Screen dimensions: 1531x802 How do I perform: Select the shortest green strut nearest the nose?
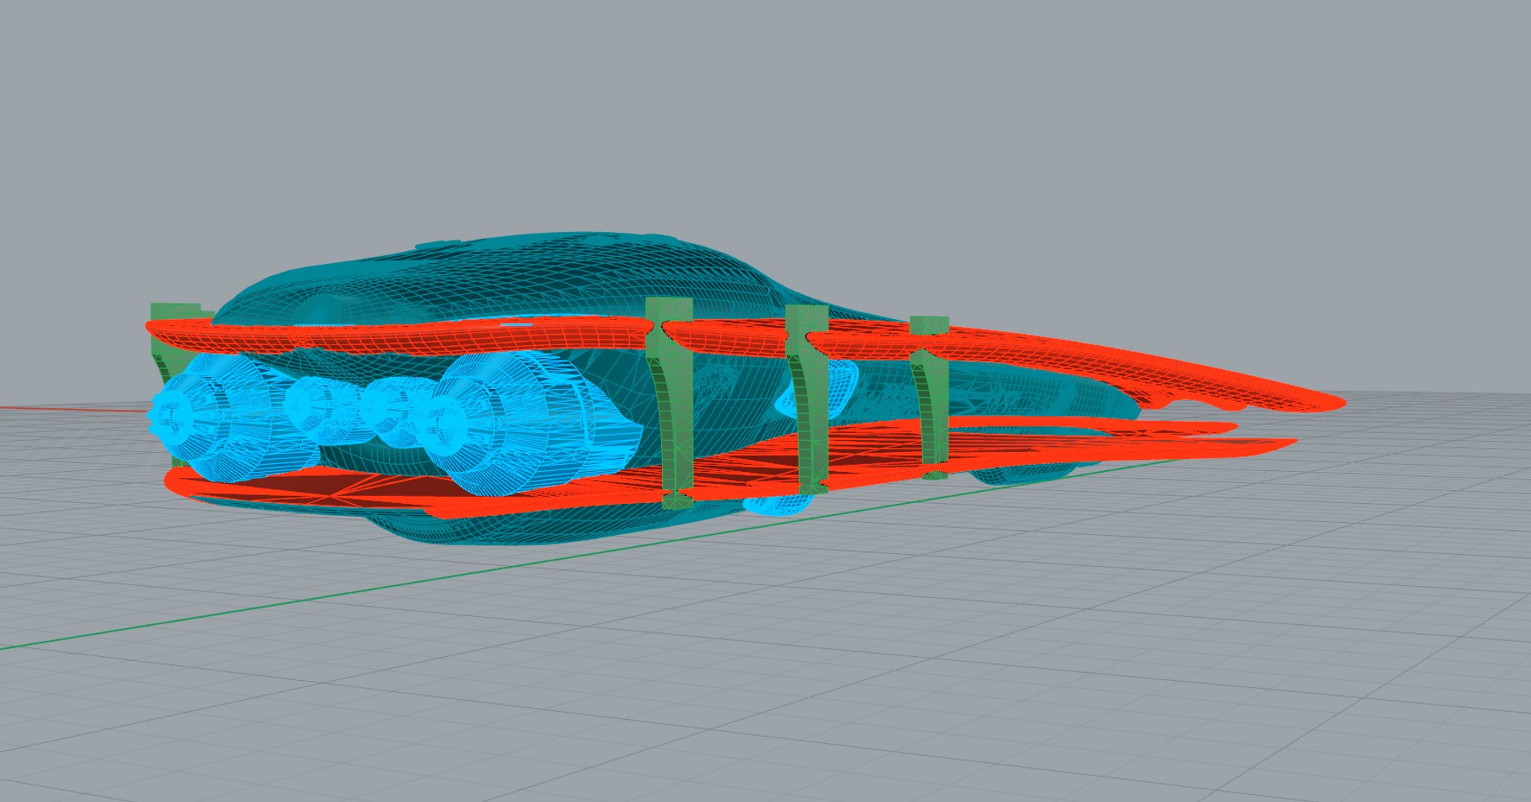tap(930, 396)
